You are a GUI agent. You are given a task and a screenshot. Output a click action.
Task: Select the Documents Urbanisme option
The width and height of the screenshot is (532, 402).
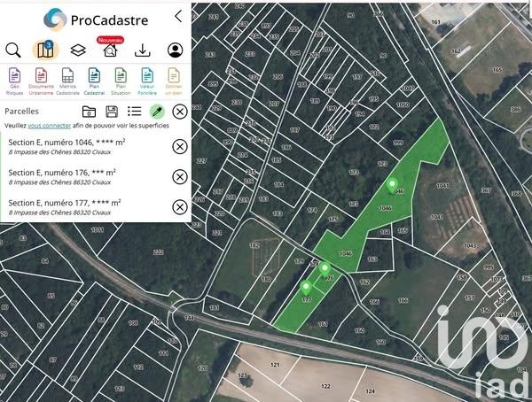tap(42, 81)
